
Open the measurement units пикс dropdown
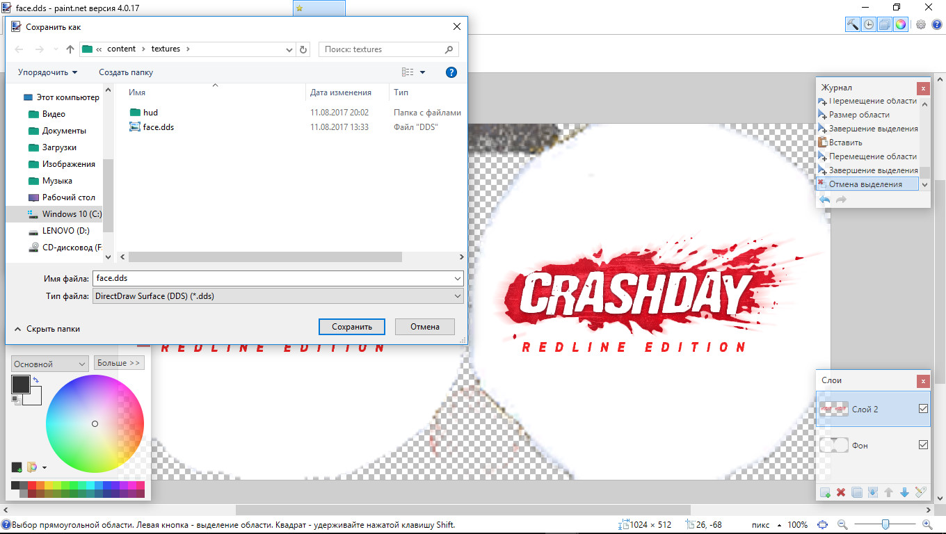(766, 525)
